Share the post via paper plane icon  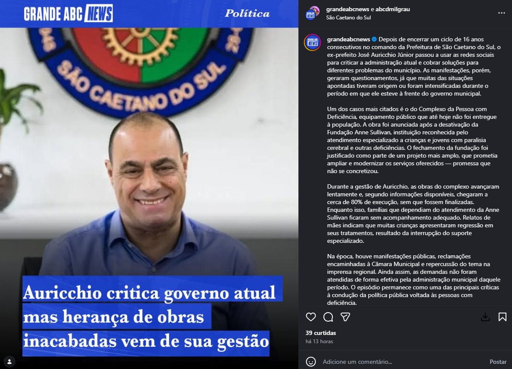[x=345, y=317]
